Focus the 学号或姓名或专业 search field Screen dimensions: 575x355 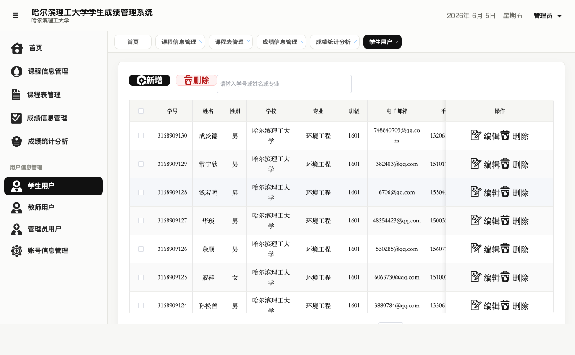click(284, 84)
